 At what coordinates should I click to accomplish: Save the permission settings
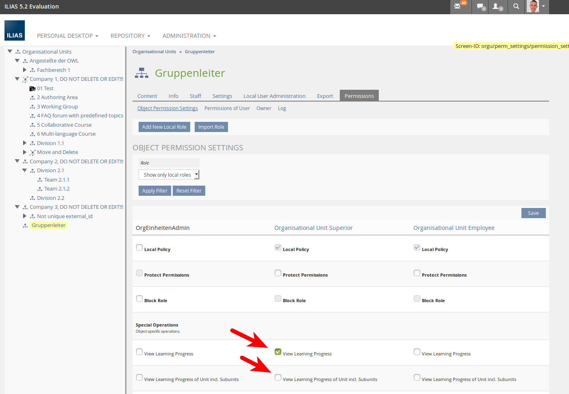click(x=533, y=213)
